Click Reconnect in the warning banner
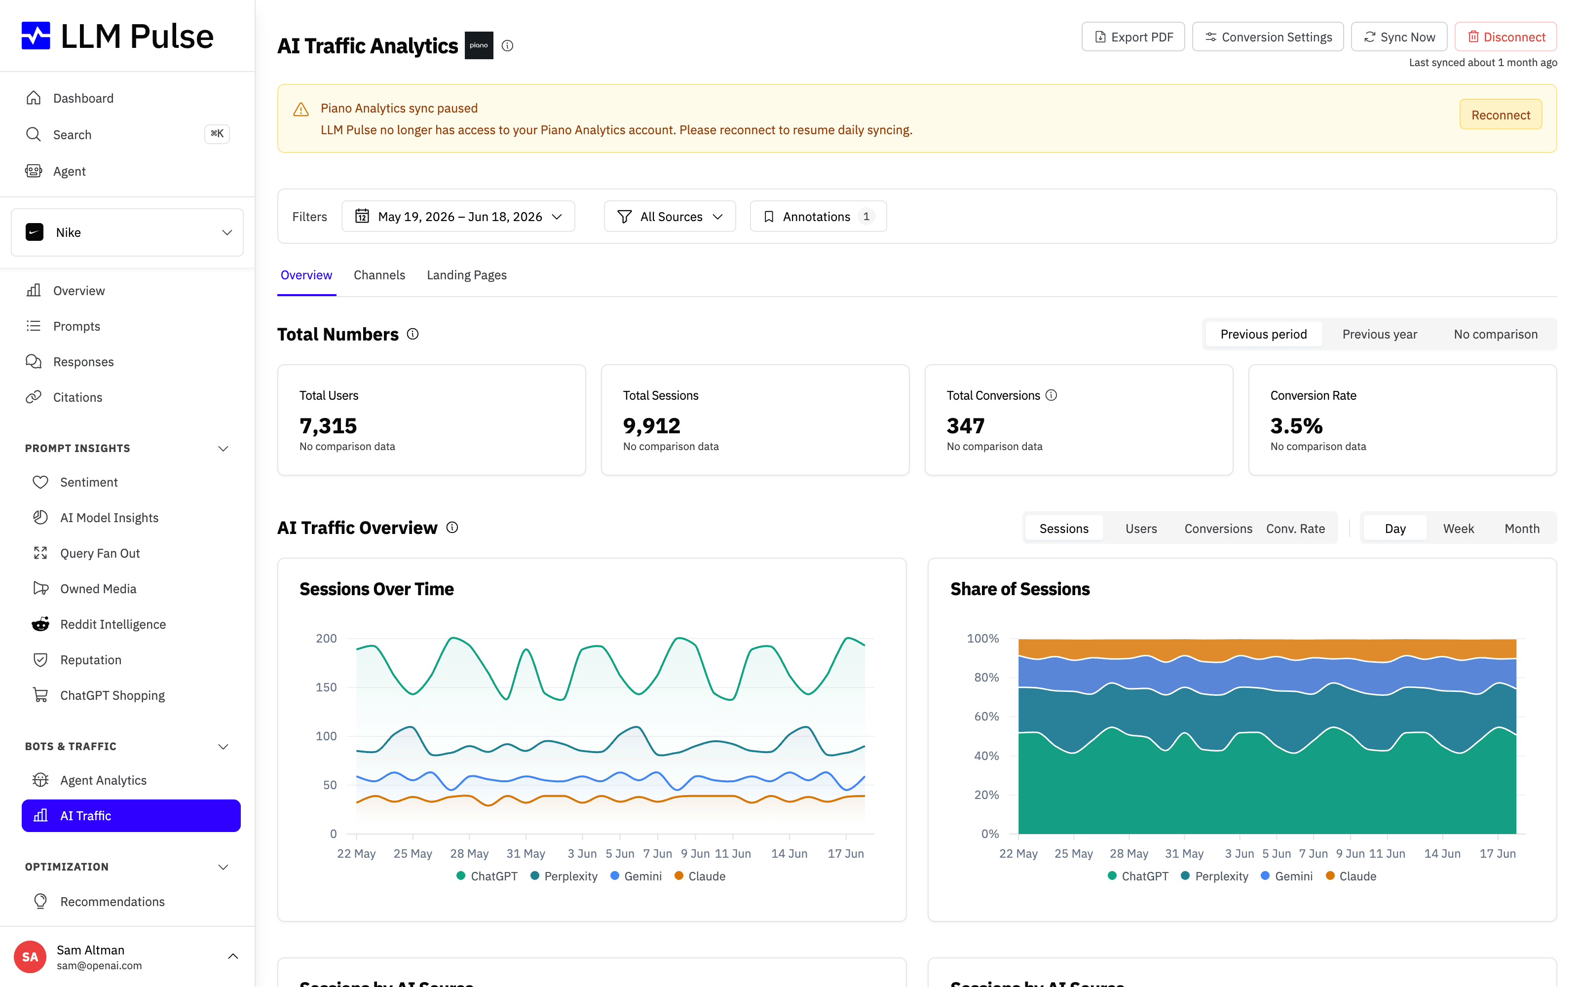Image resolution: width=1579 pixels, height=987 pixels. 1500,114
